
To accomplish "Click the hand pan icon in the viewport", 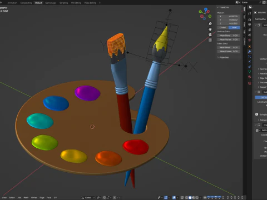I will point(210,29).
